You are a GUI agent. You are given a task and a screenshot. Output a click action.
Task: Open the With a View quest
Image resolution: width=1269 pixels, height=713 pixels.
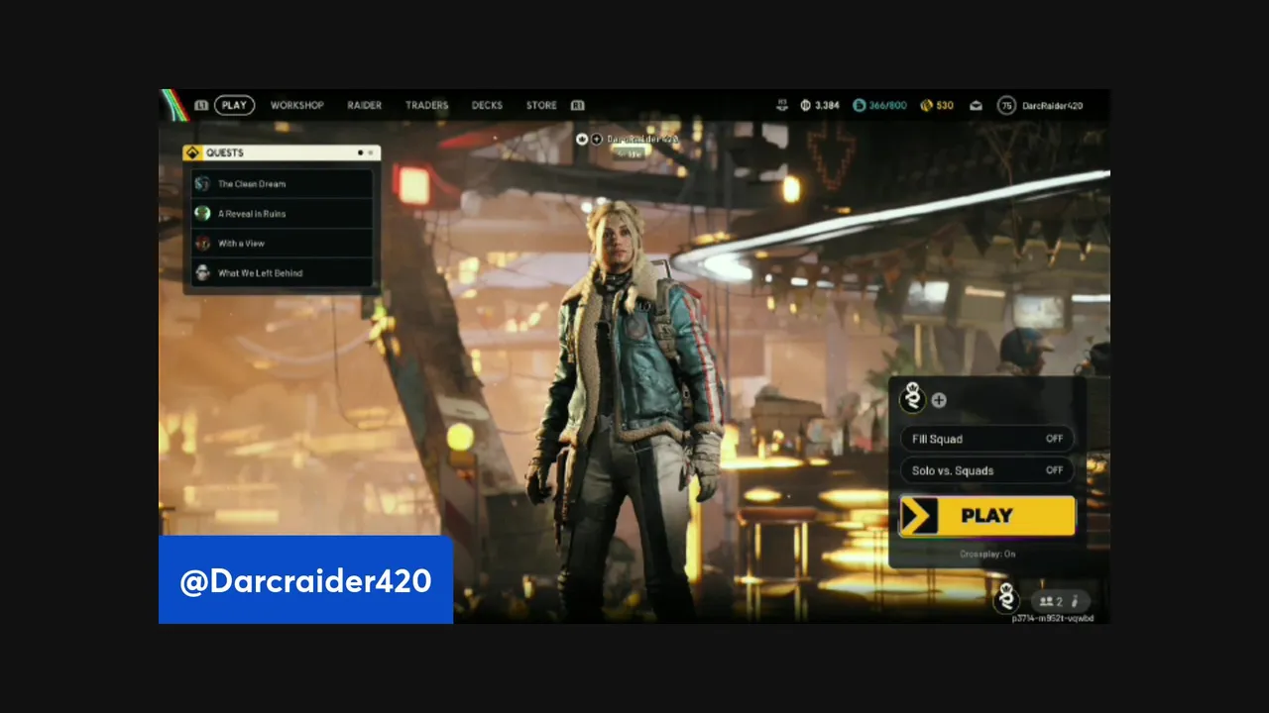(283, 243)
